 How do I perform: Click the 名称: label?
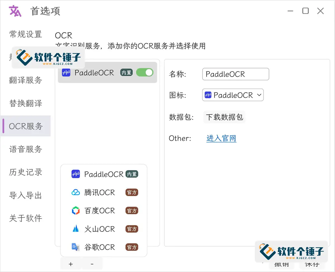178,74
